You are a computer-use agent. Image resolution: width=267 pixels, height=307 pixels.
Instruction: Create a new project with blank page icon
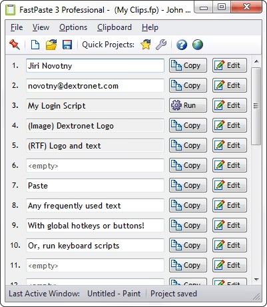click(35, 45)
